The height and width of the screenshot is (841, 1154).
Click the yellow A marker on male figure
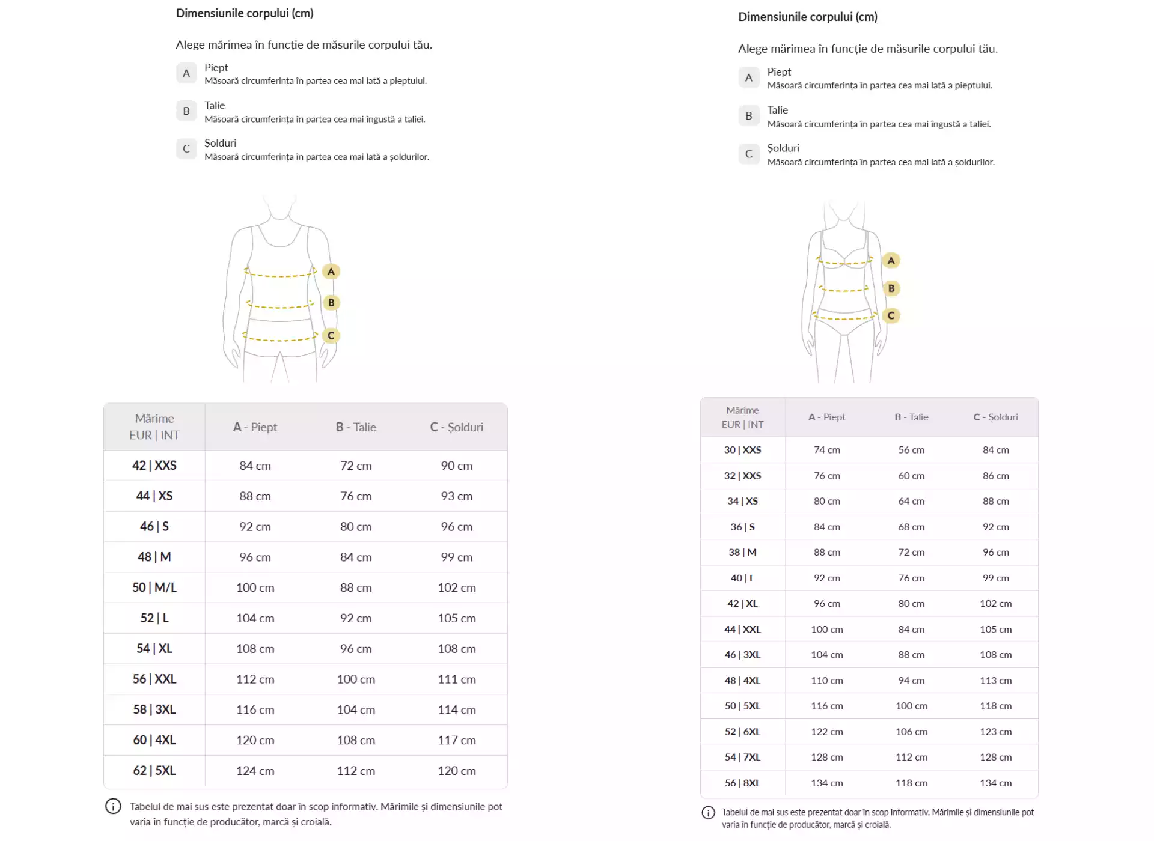pyautogui.click(x=331, y=272)
